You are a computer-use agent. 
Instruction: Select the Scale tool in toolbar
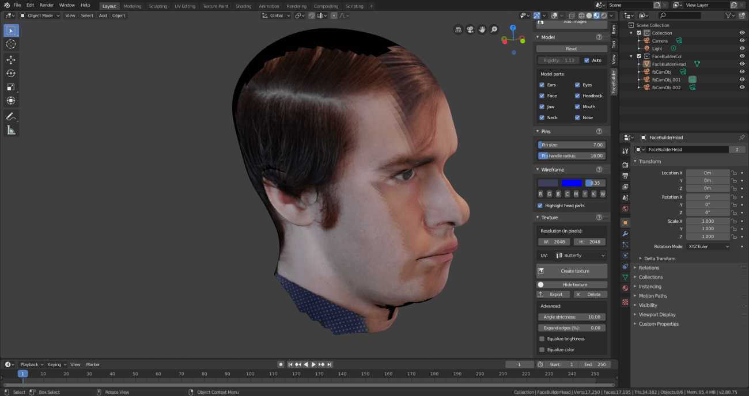[x=11, y=87]
